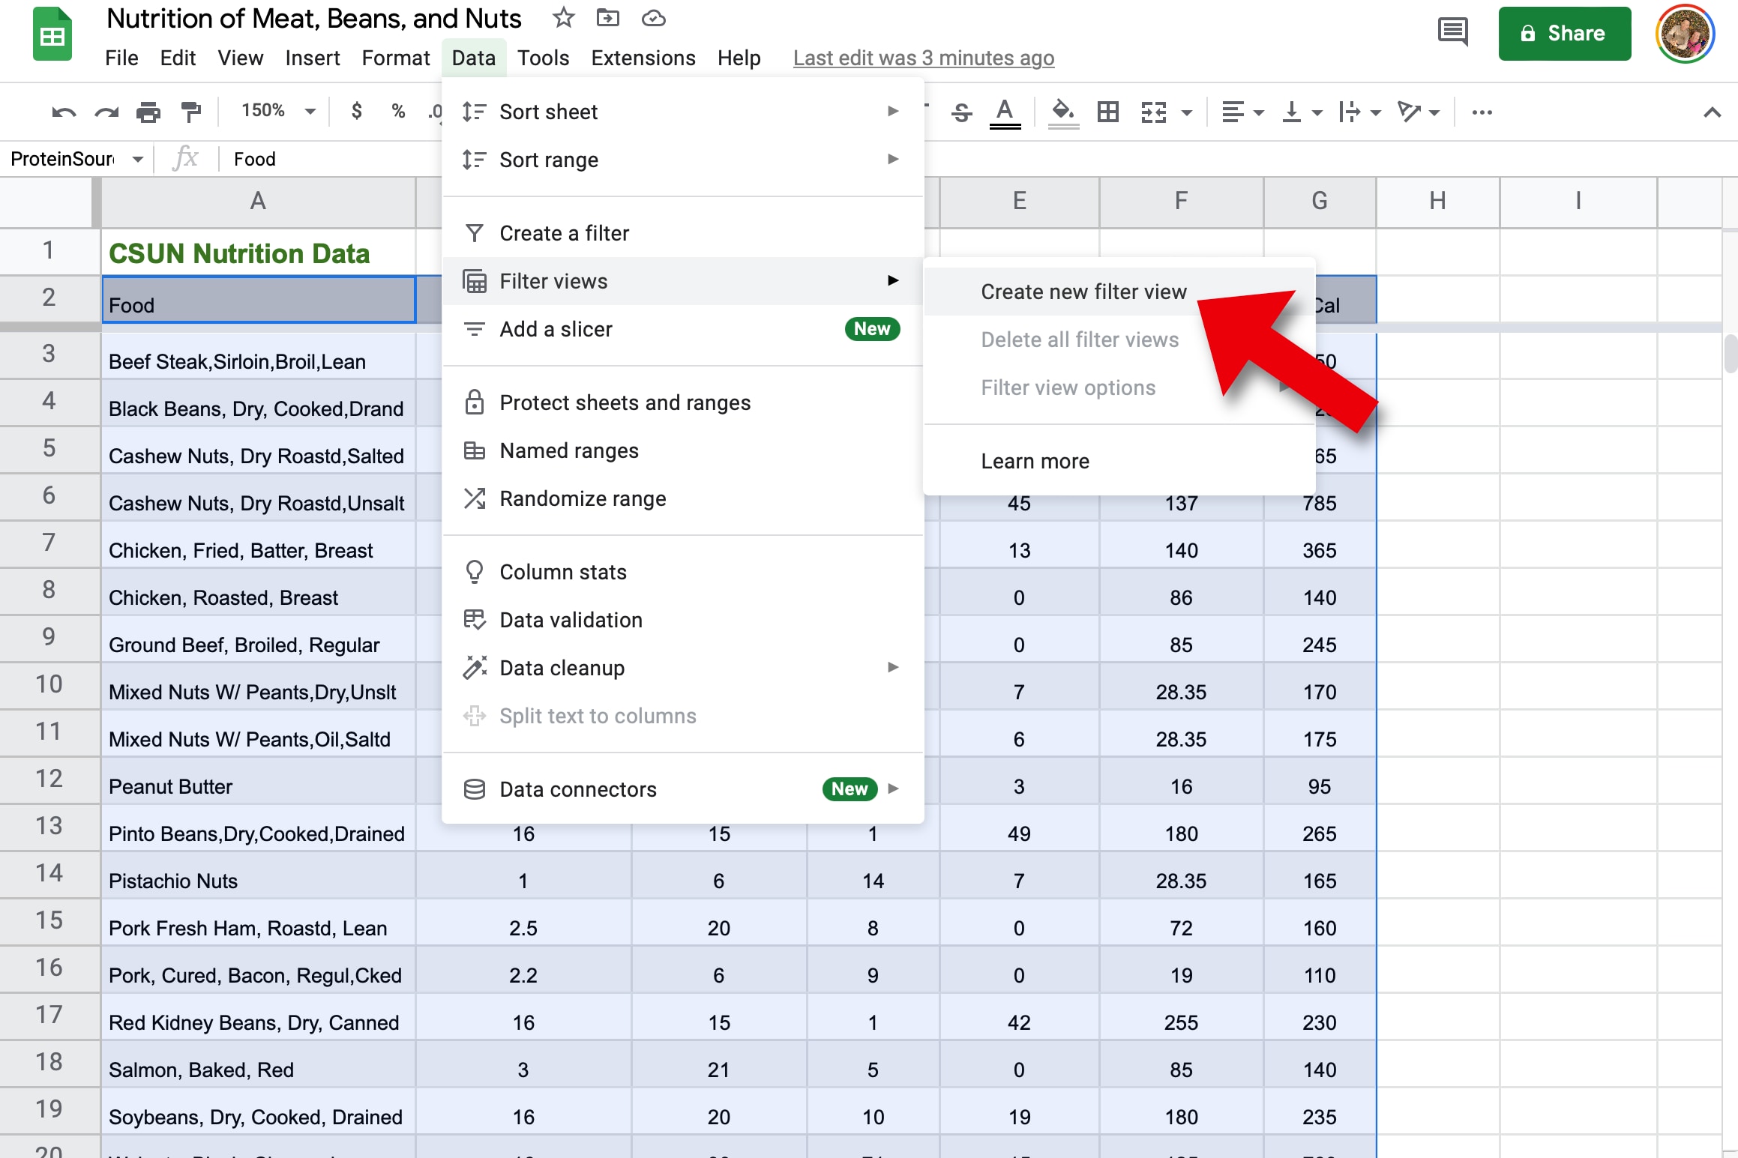The height and width of the screenshot is (1158, 1738).
Task: Click the green Share button
Action: click(1565, 34)
